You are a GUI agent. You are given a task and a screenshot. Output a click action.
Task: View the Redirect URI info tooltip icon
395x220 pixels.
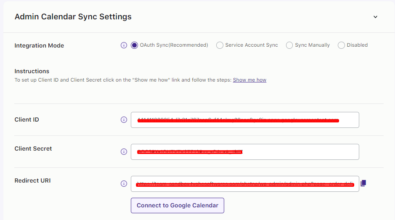coord(124,184)
